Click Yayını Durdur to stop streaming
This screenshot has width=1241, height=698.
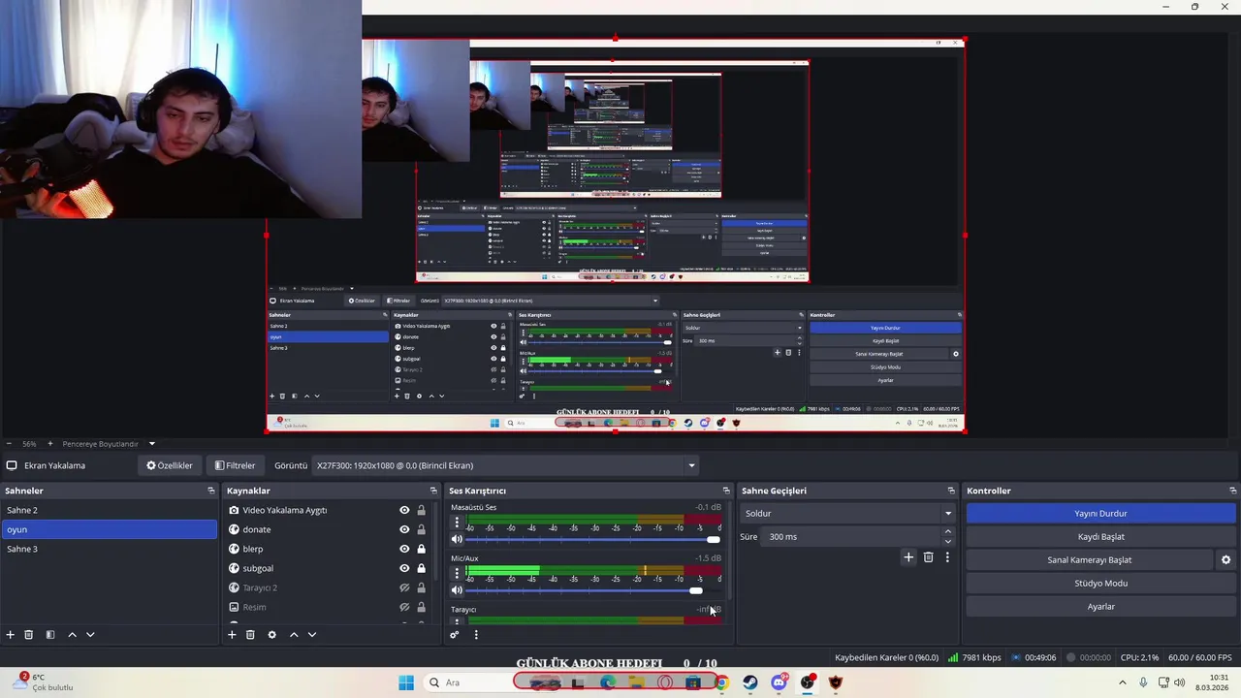pyautogui.click(x=1100, y=513)
